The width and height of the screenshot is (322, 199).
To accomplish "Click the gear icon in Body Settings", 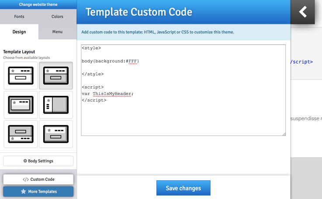I will point(25,161).
